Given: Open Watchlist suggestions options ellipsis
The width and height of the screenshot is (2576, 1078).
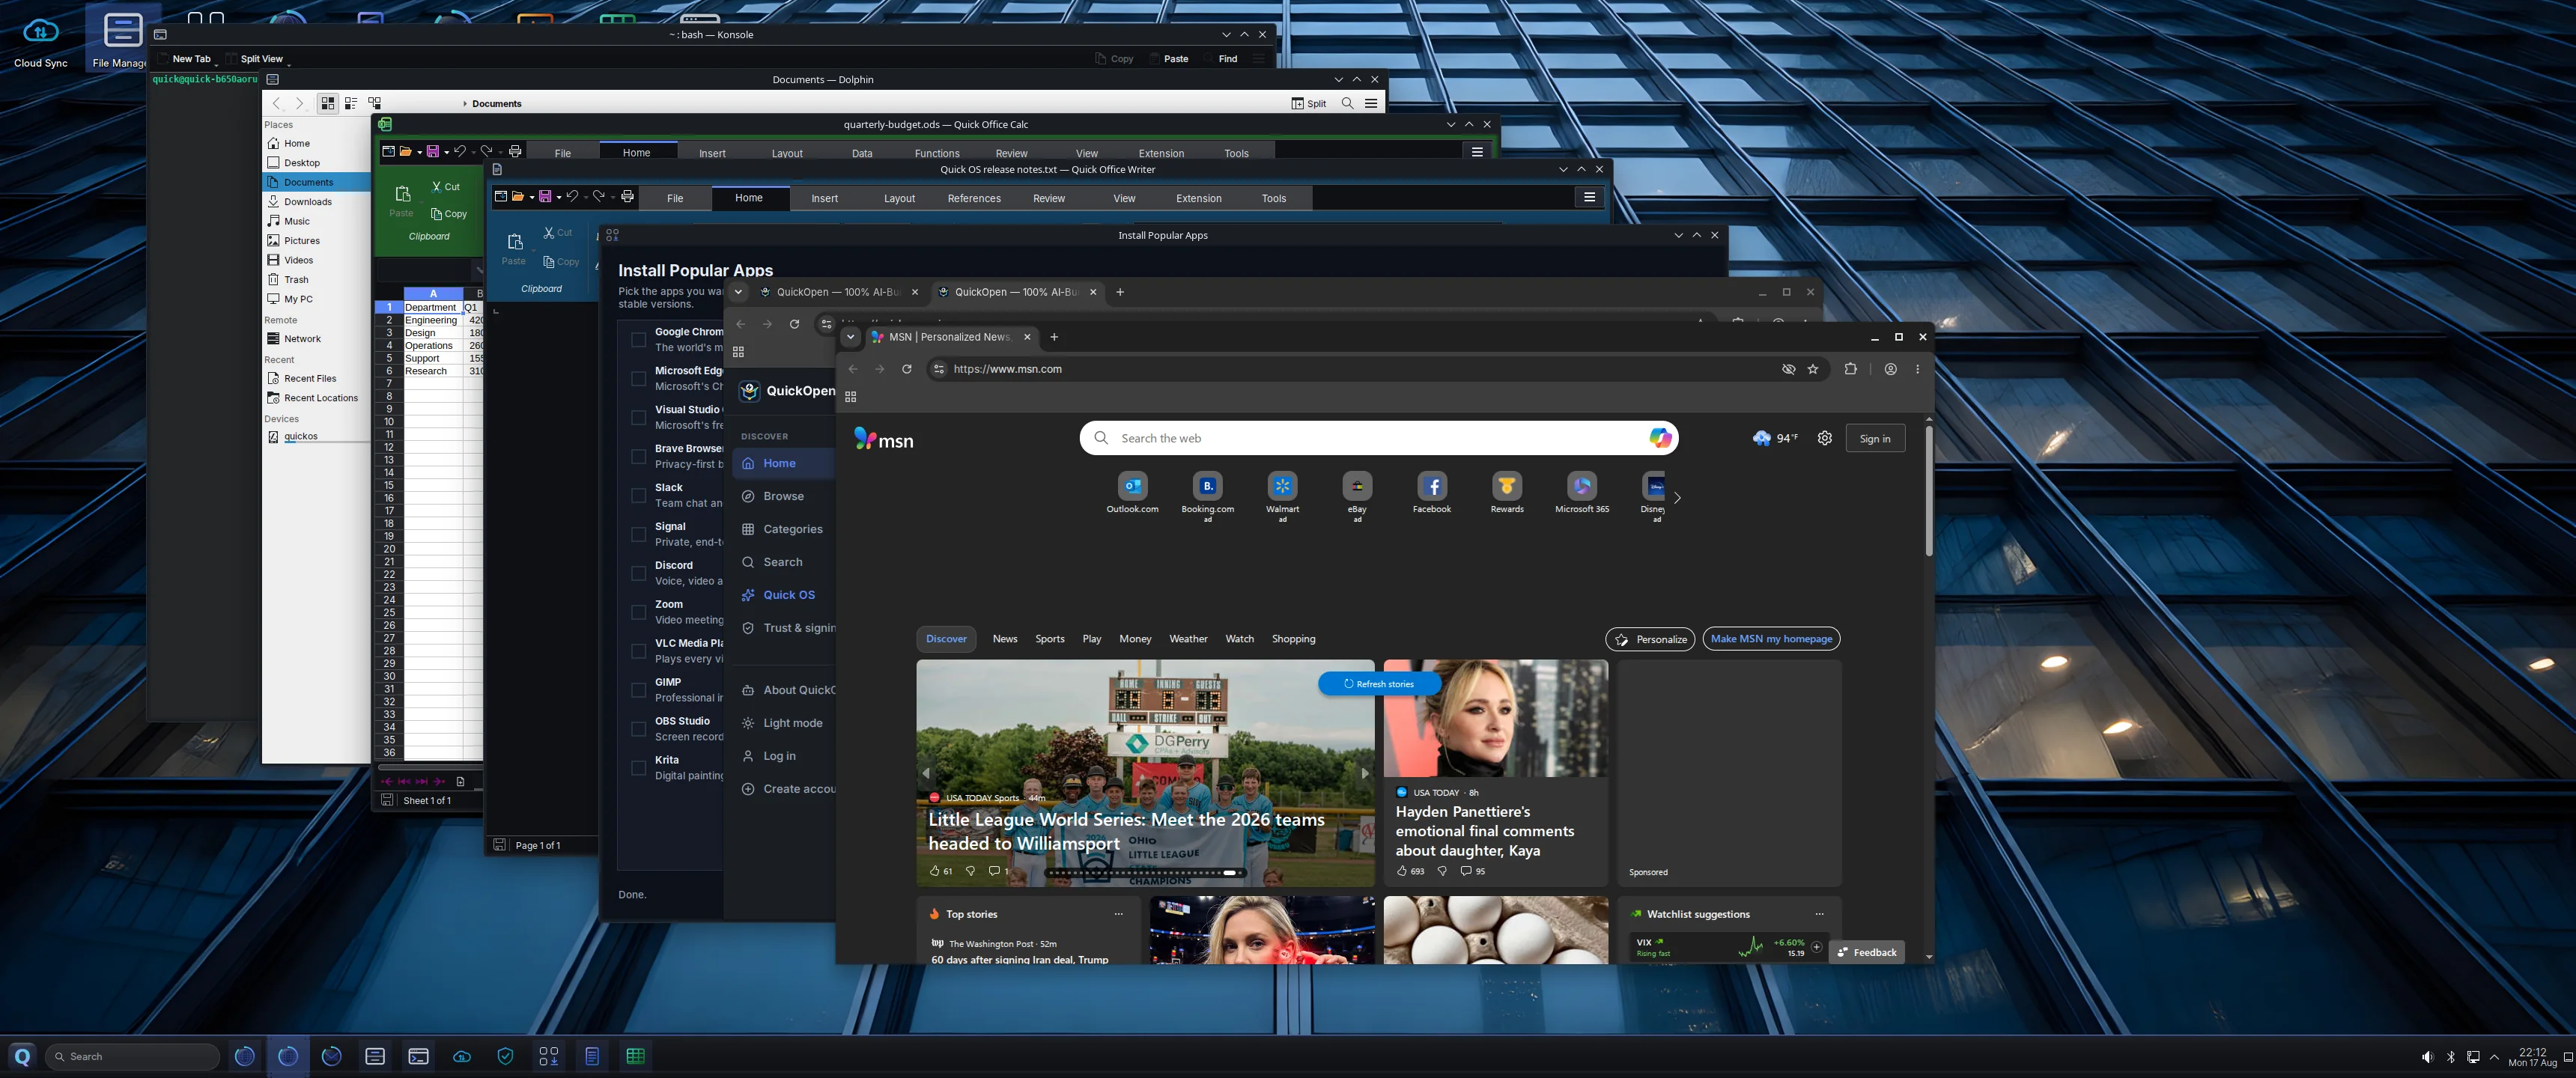Looking at the screenshot, I should tap(1819, 914).
